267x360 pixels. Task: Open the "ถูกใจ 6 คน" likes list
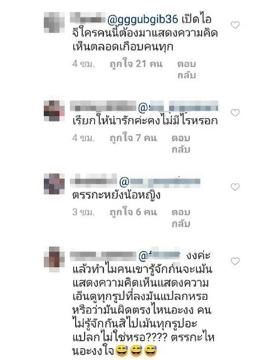(133, 212)
